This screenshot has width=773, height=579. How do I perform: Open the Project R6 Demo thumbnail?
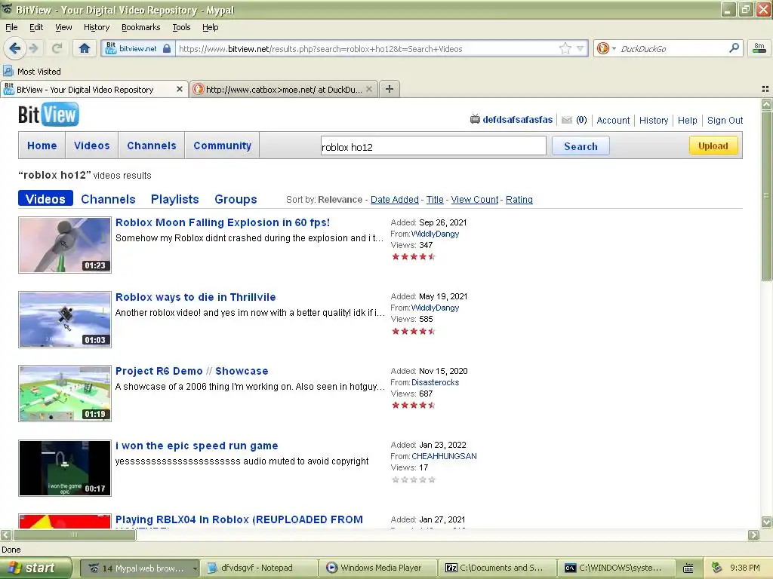[65, 394]
